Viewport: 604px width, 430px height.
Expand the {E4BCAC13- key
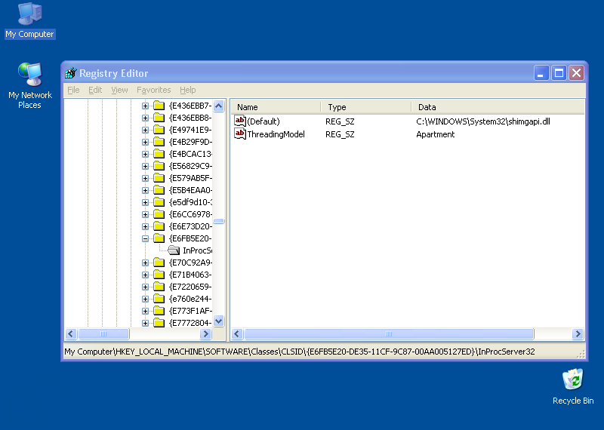[145, 155]
